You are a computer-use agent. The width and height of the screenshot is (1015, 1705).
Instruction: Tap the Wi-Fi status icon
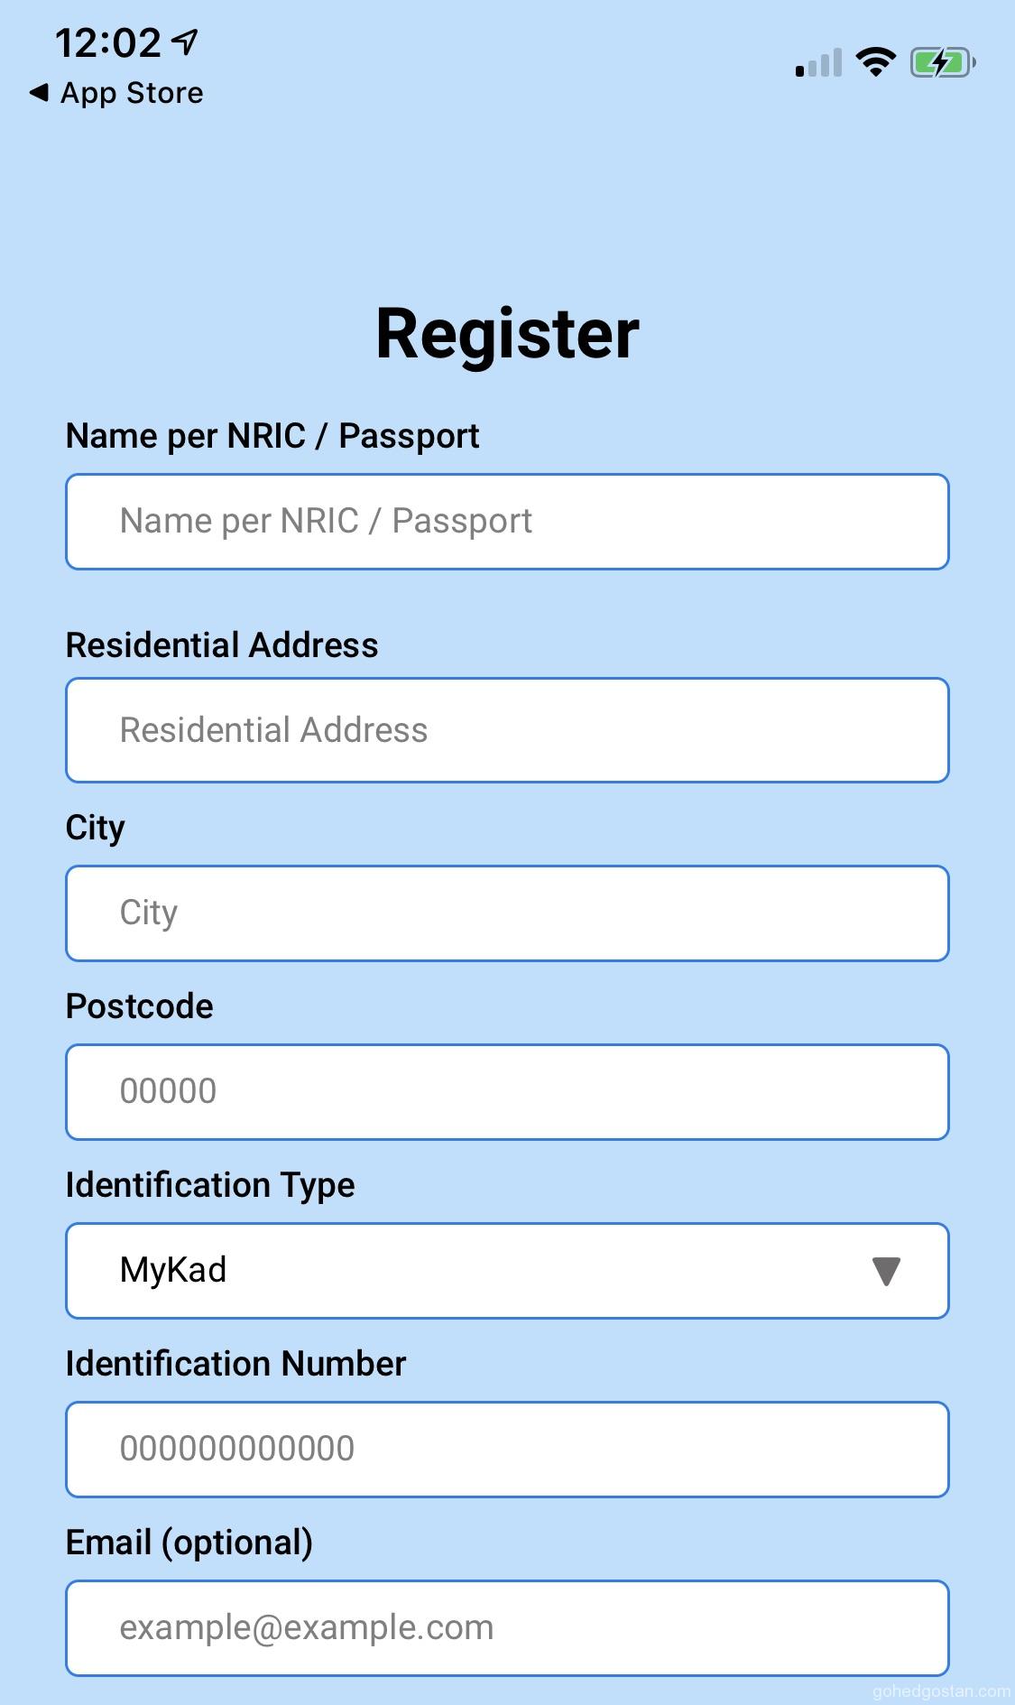pyautogui.click(x=875, y=62)
